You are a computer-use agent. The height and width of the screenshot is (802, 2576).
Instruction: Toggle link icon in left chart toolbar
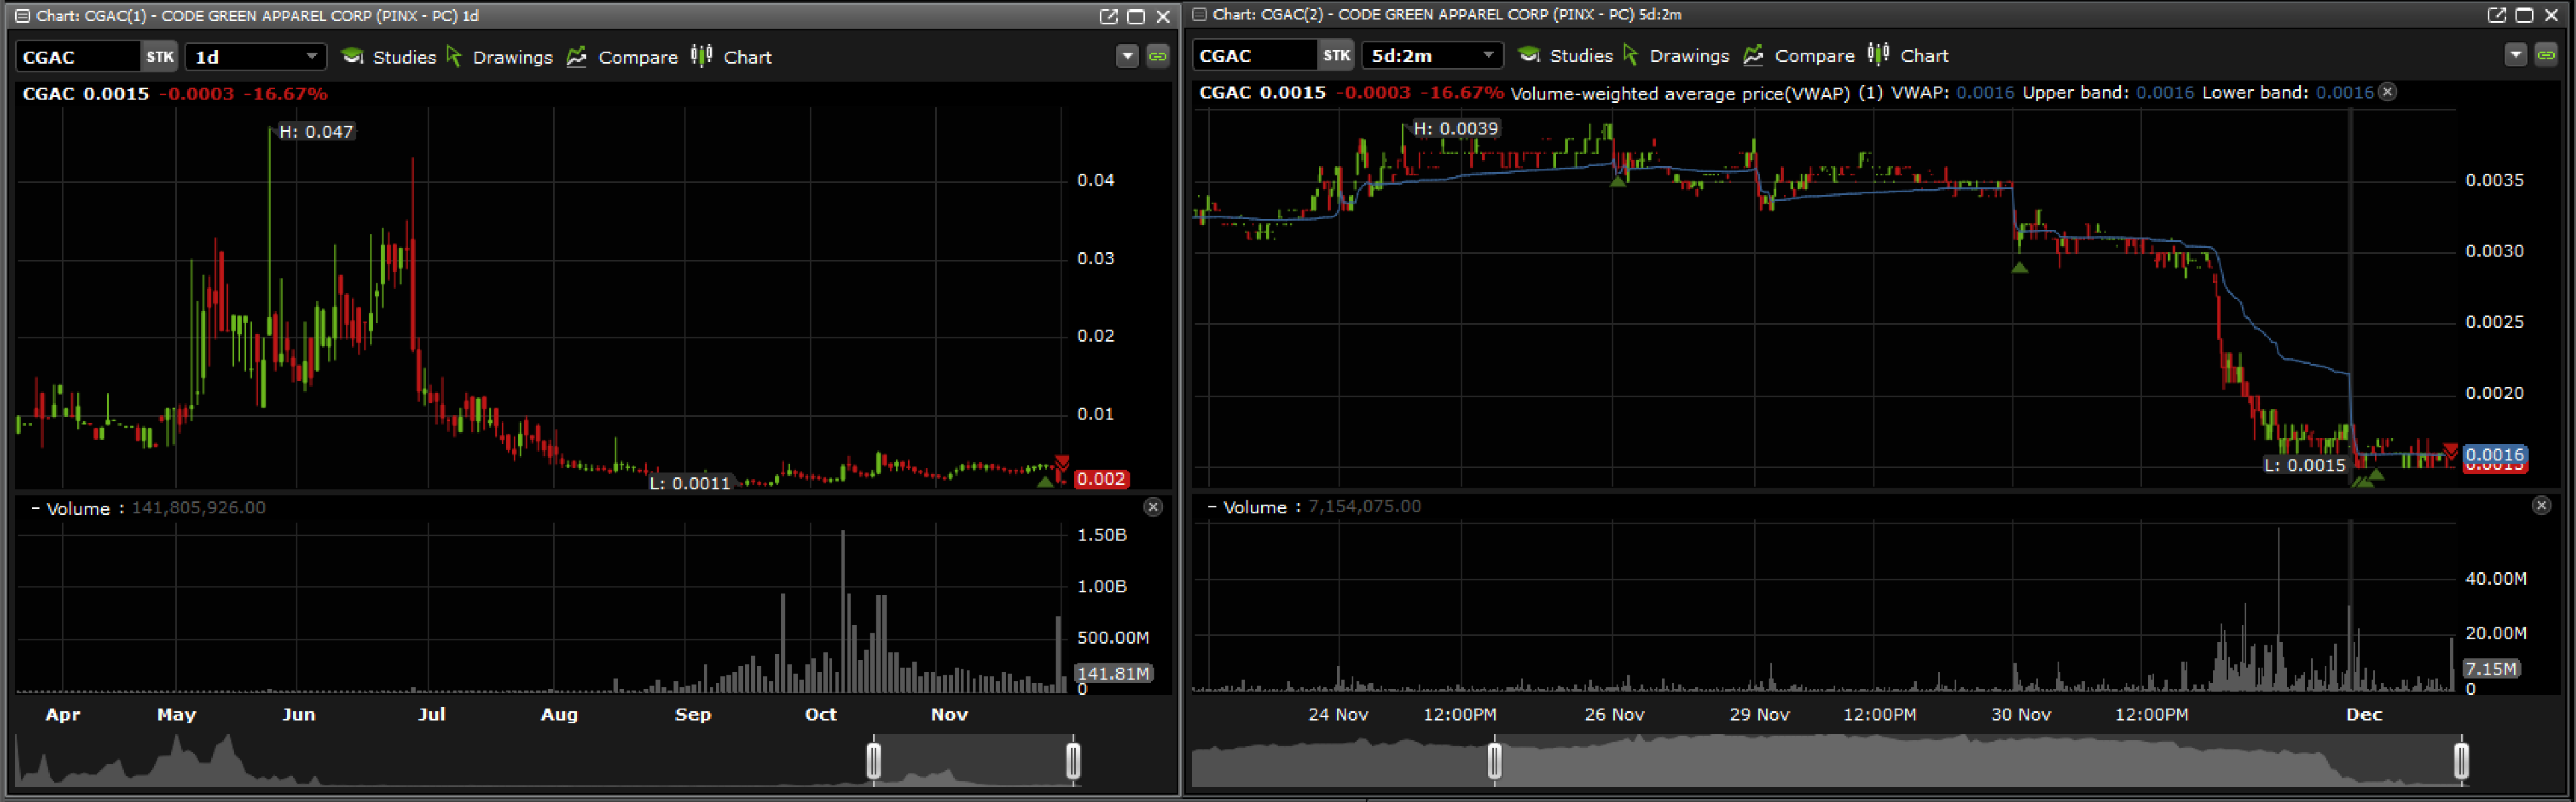click(x=1157, y=56)
